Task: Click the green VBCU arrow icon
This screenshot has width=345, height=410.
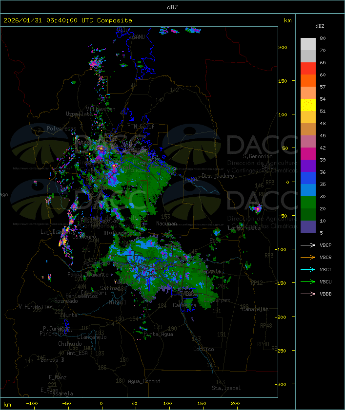Action: 308,281
